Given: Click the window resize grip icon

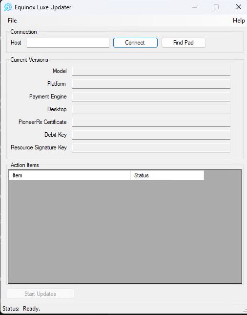Looking at the screenshot, I should [245, 311].
